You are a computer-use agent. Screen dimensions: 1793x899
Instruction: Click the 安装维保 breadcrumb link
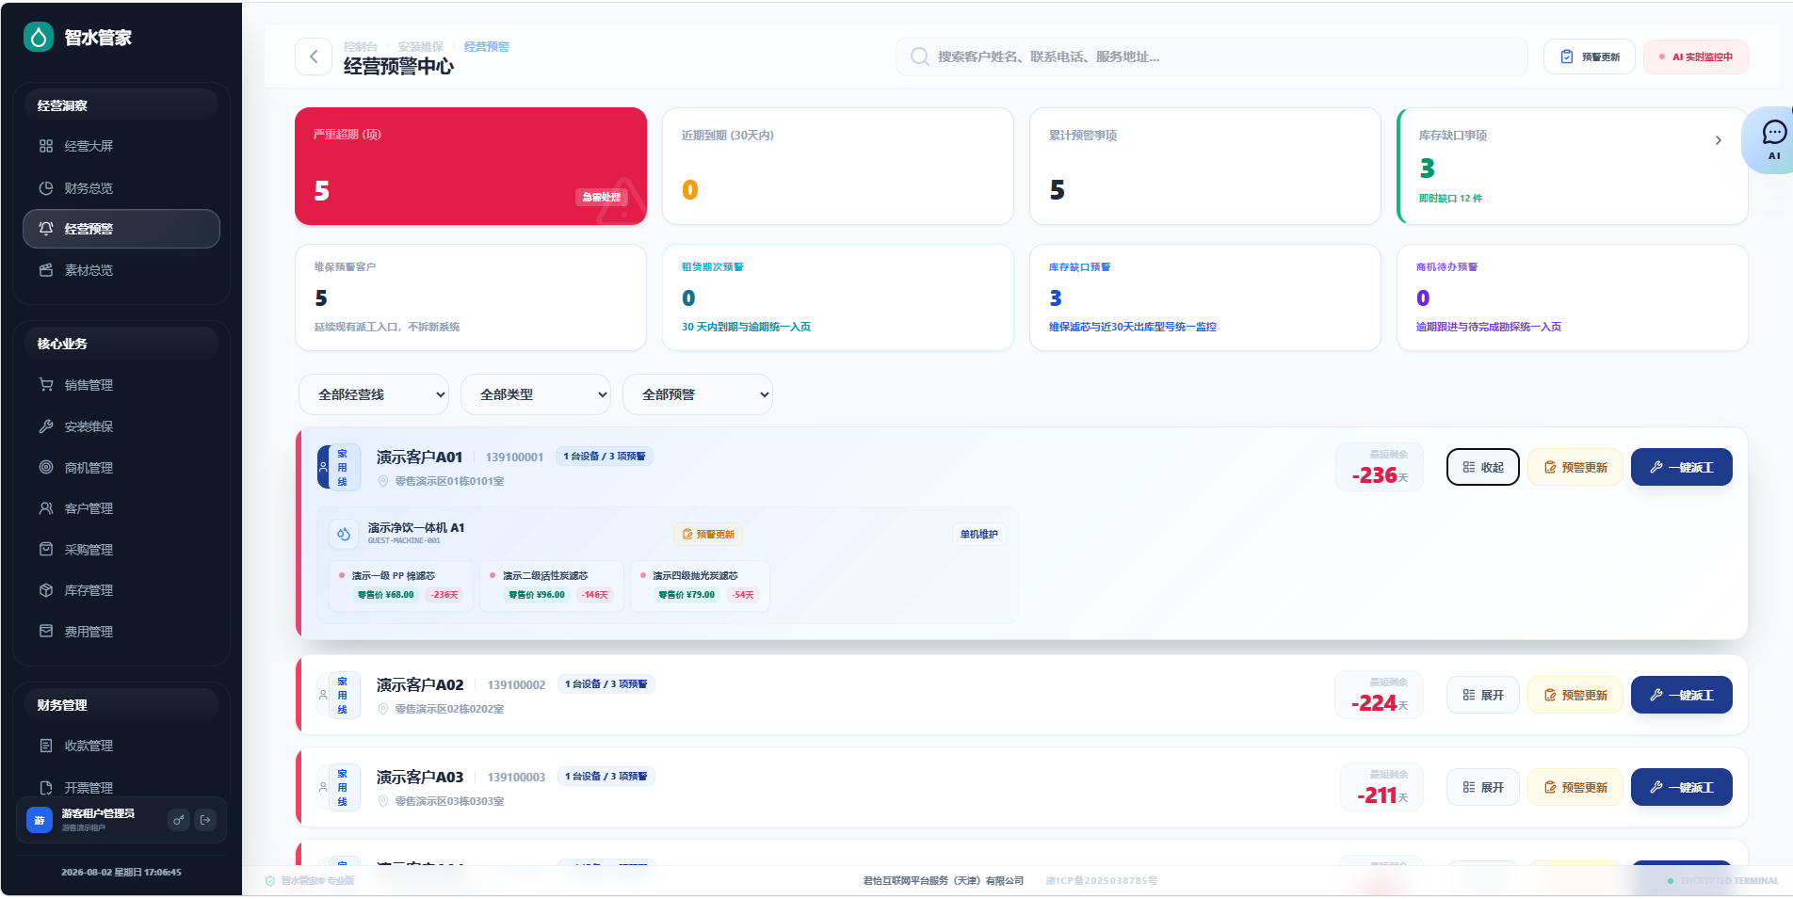pyautogui.click(x=420, y=47)
